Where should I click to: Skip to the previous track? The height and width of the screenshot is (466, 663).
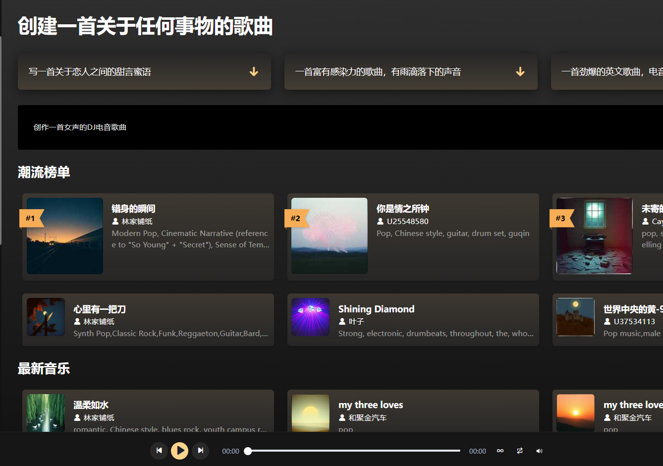click(x=159, y=451)
